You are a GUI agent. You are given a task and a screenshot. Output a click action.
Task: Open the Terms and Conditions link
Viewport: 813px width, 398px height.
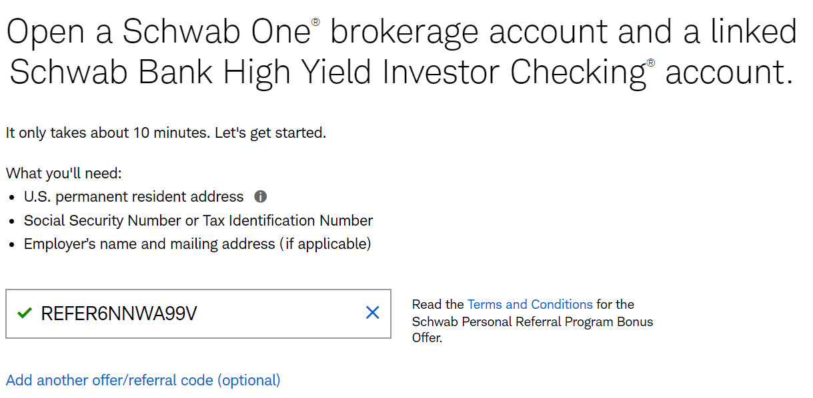pos(530,305)
